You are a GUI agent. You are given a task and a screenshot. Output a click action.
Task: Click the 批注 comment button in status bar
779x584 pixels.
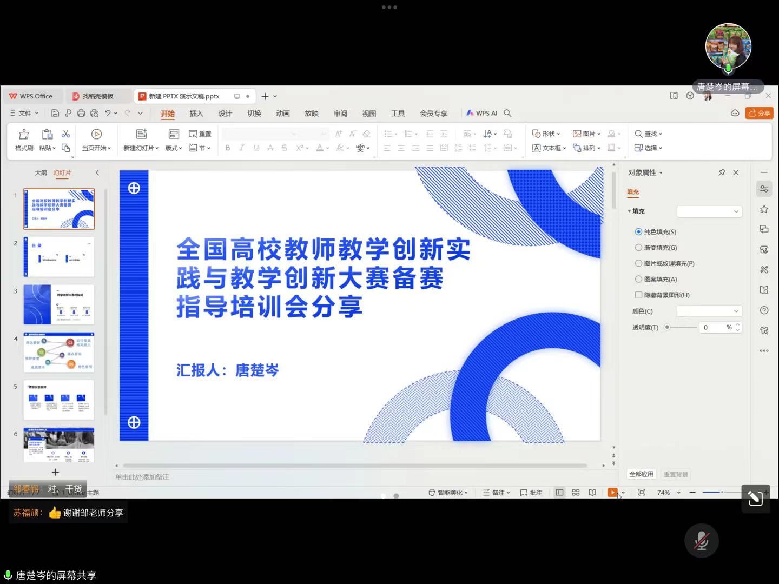531,493
